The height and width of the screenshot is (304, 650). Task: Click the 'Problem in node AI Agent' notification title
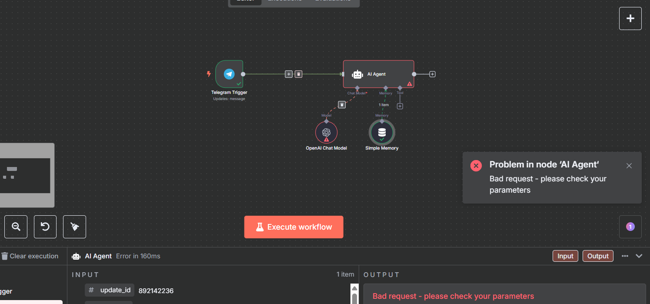point(544,164)
